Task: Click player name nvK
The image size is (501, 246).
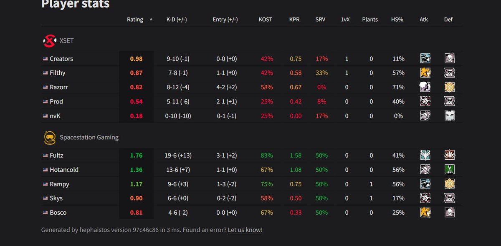Action: click(55, 116)
